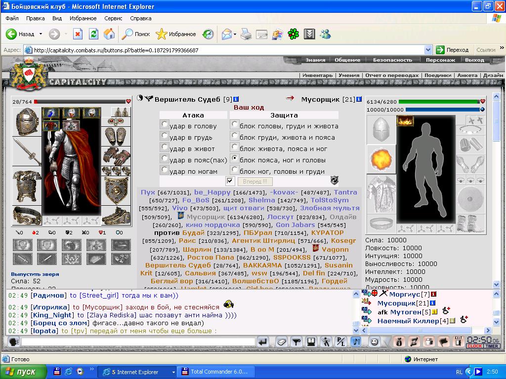Open the Messenger people icon
The height and width of the screenshot is (379, 506).
coord(325,34)
